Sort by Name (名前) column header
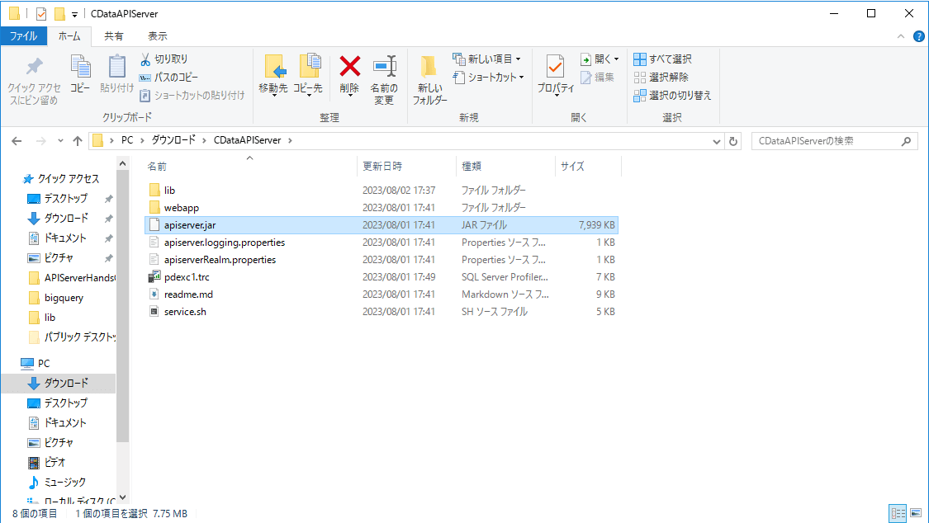The height and width of the screenshot is (523, 929). [x=157, y=167]
